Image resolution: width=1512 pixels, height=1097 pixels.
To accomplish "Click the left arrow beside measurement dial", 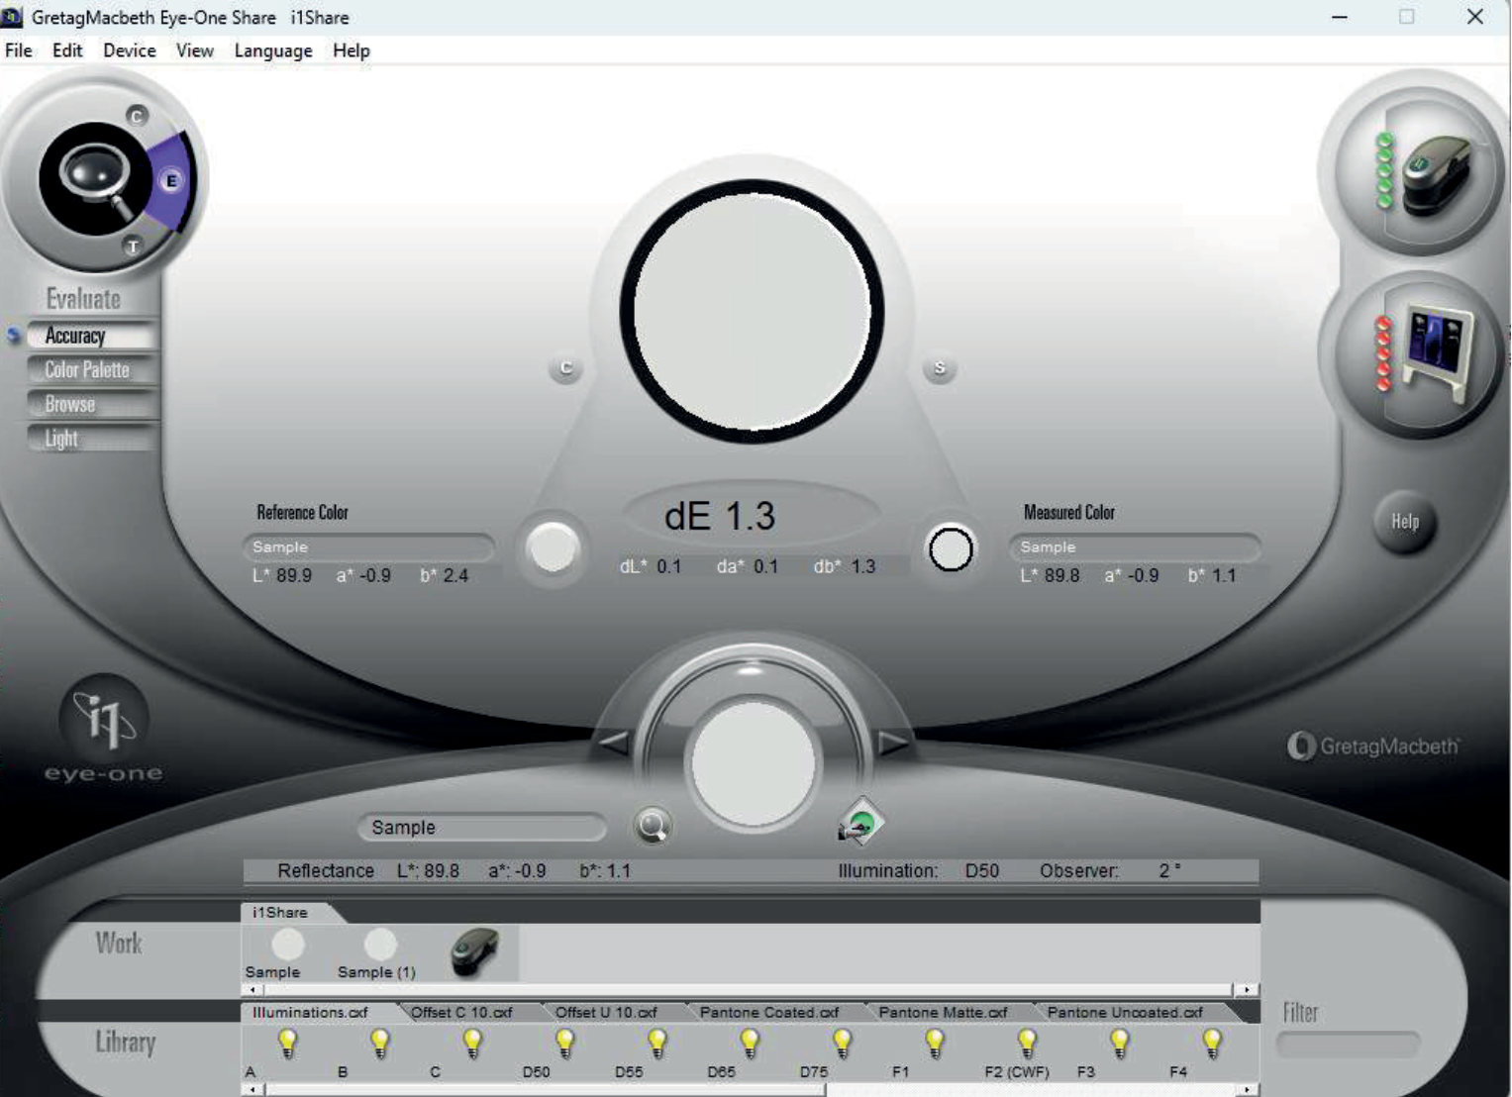I will pyautogui.click(x=613, y=742).
